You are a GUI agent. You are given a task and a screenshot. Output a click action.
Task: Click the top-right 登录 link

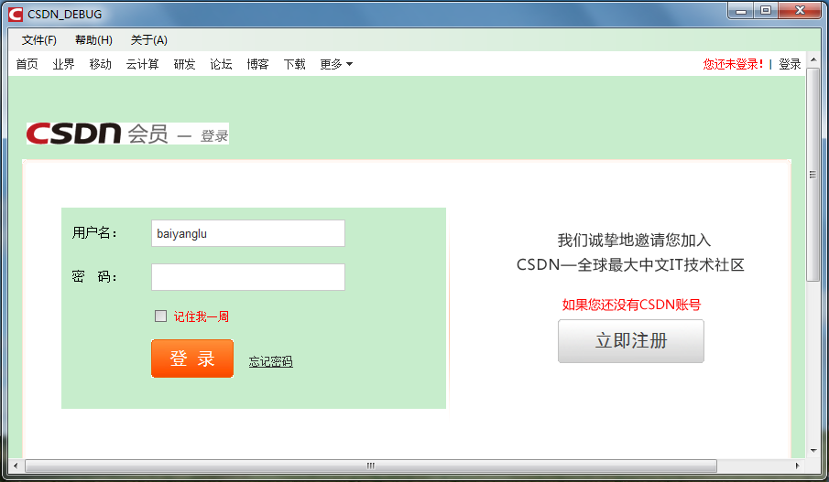[790, 64]
